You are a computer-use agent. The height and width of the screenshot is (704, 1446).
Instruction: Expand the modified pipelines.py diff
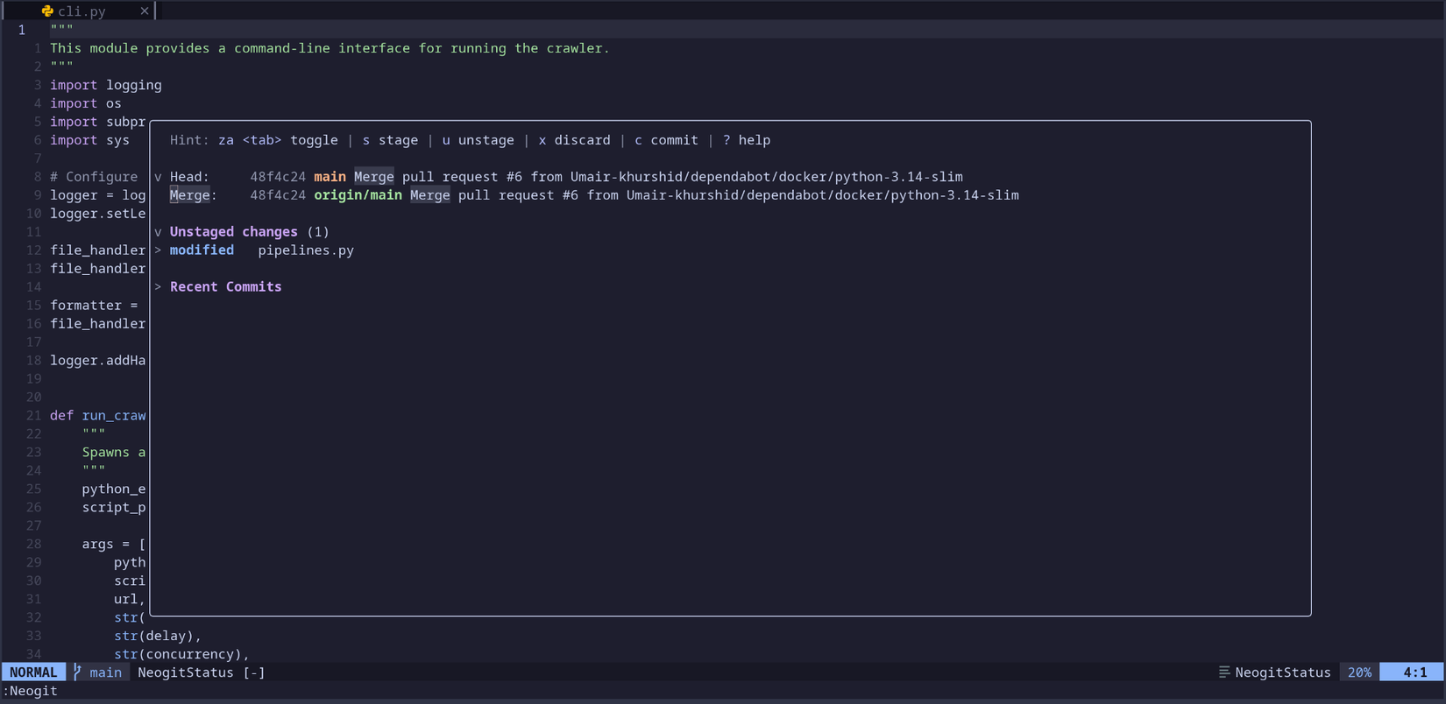point(158,250)
